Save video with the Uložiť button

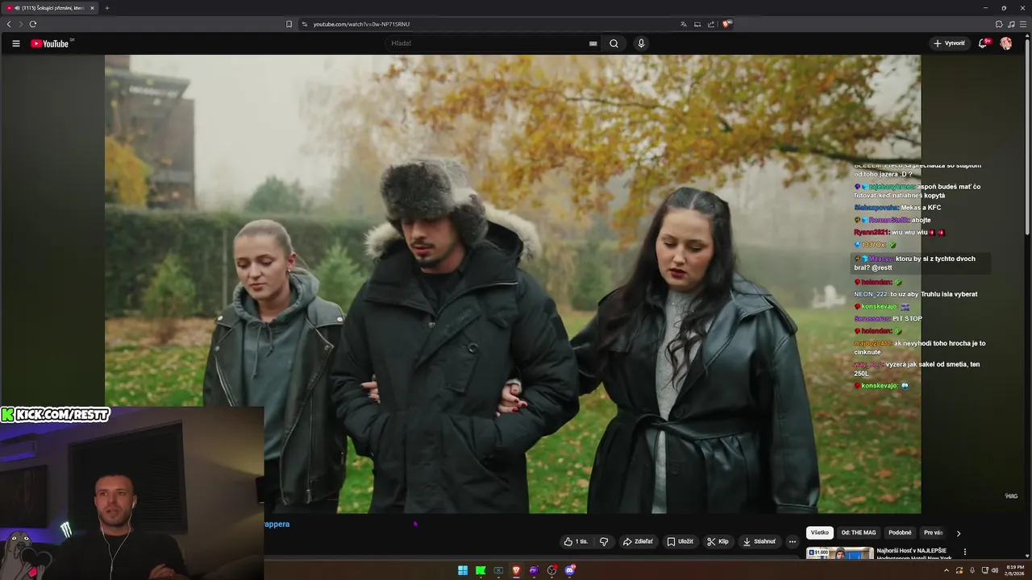680,541
